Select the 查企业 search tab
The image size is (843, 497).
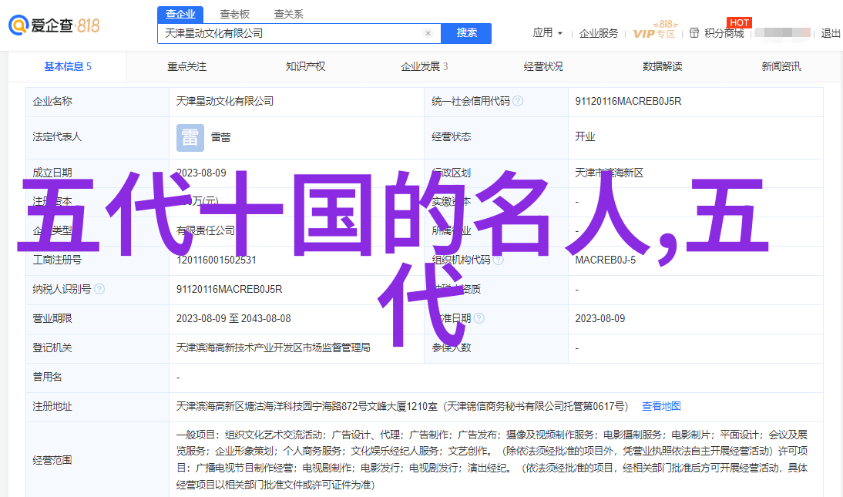[x=180, y=14]
